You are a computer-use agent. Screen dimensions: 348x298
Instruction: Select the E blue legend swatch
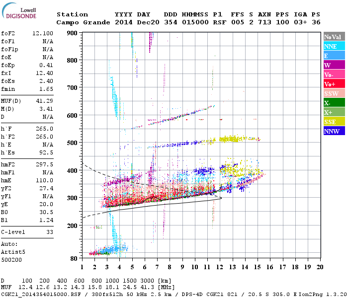pos(334,56)
